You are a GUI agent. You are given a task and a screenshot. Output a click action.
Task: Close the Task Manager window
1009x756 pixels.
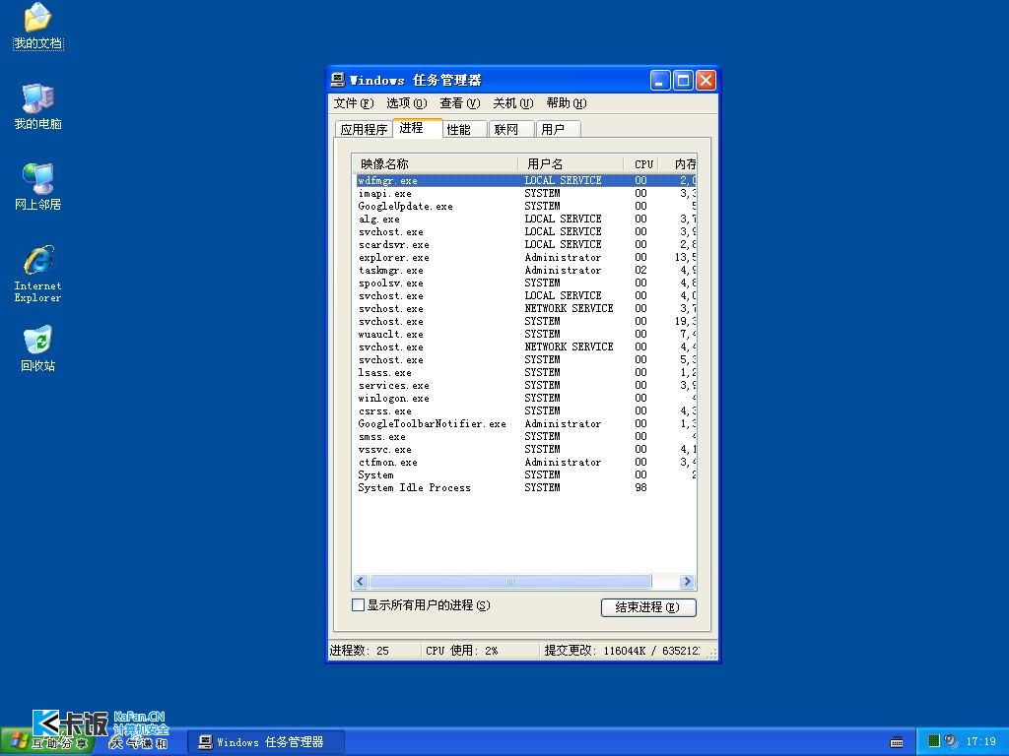pyautogui.click(x=706, y=81)
